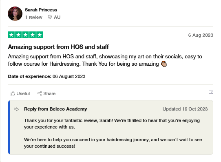Click the thumbs-up Useful icon
This screenshot has width=221, height=162.
click(13, 93)
